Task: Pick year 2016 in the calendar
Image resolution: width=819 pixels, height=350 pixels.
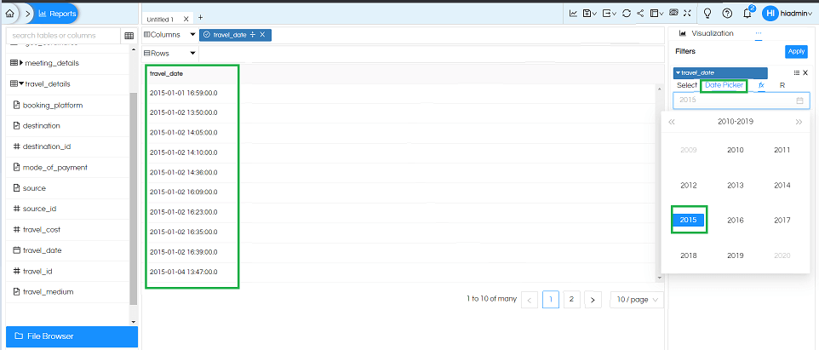Action: (x=736, y=221)
